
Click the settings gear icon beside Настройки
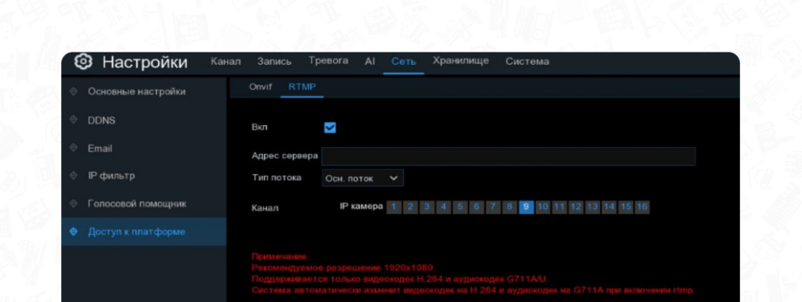tap(83, 61)
